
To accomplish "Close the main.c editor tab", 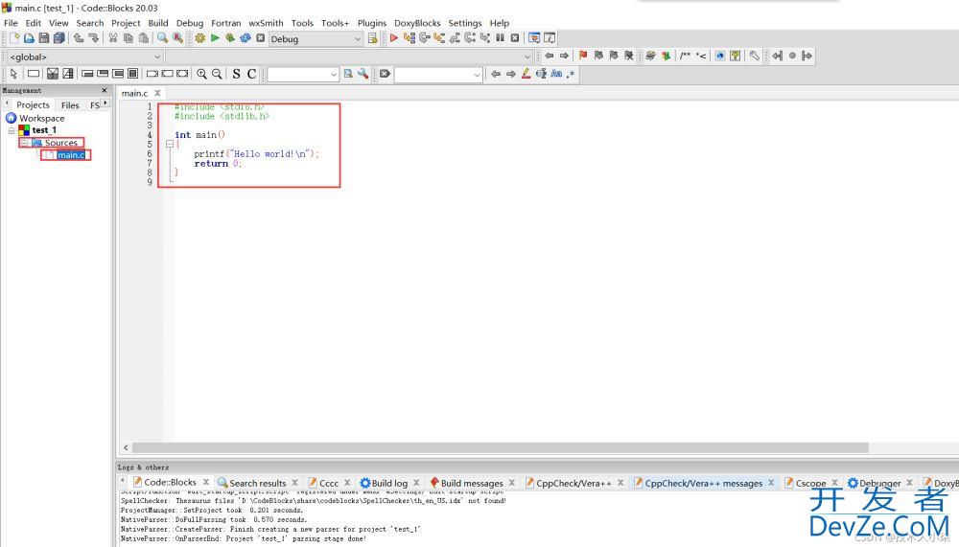I will click(157, 93).
